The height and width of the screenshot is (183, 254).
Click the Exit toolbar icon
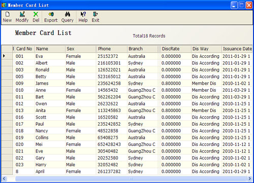pyautogui.click(x=96, y=17)
